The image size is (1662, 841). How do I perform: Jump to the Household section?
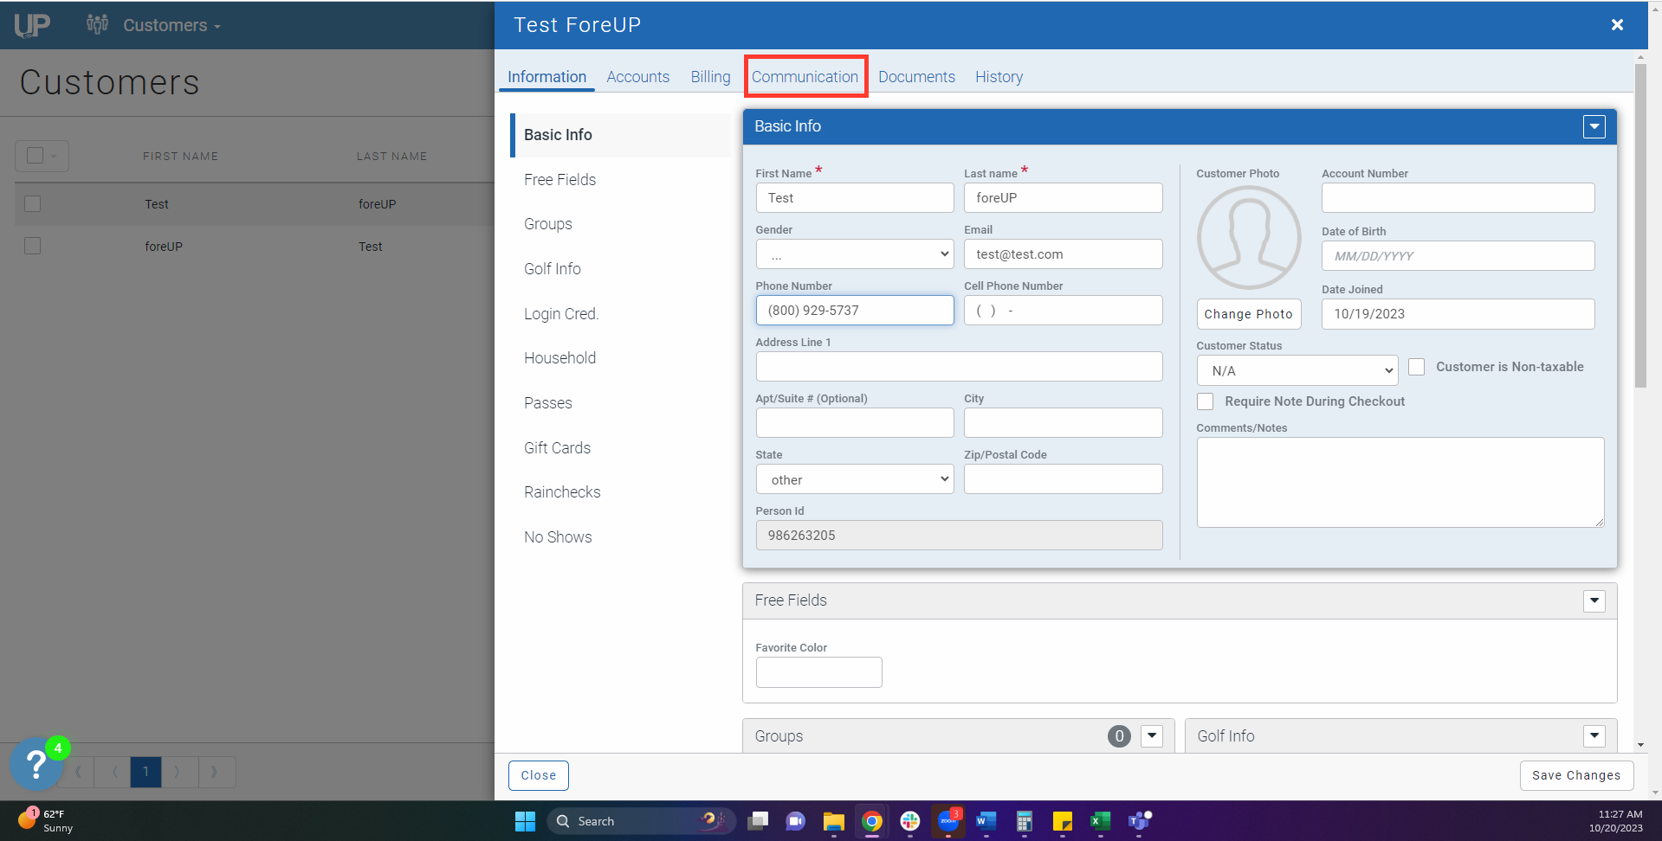pos(559,358)
